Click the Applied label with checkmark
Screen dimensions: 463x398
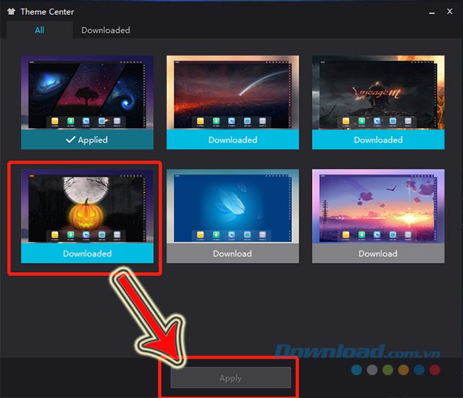tap(87, 140)
